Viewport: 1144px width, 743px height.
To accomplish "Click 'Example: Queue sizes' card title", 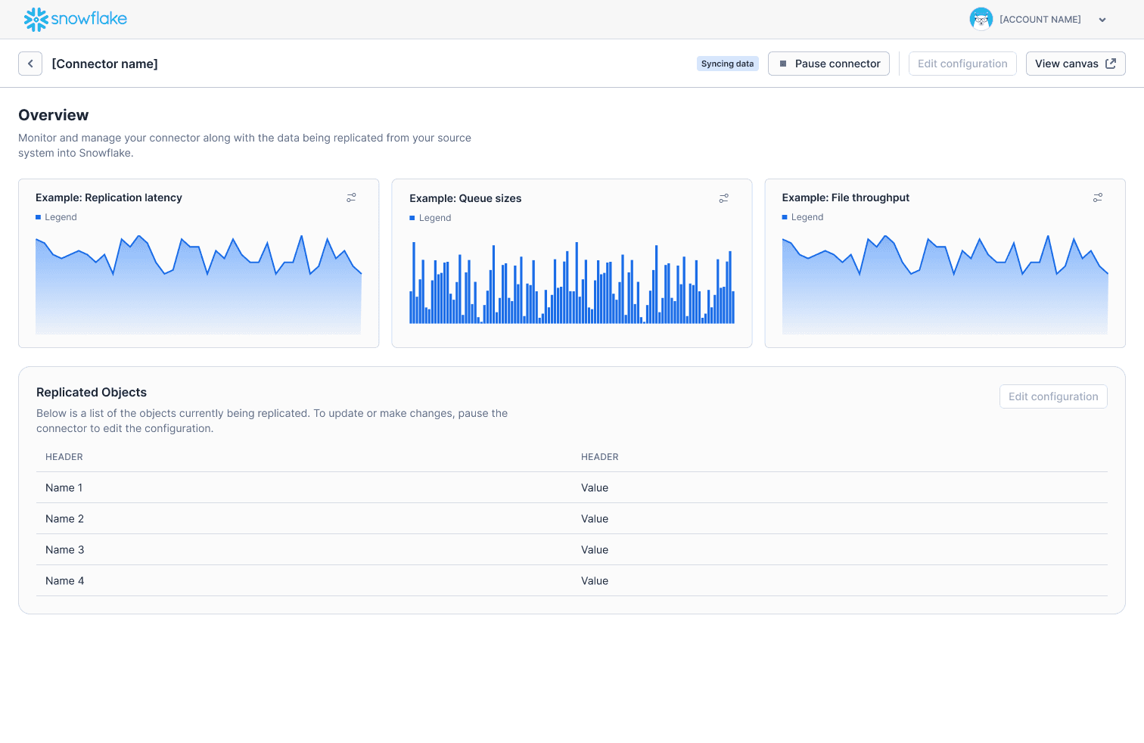I will pyautogui.click(x=465, y=198).
